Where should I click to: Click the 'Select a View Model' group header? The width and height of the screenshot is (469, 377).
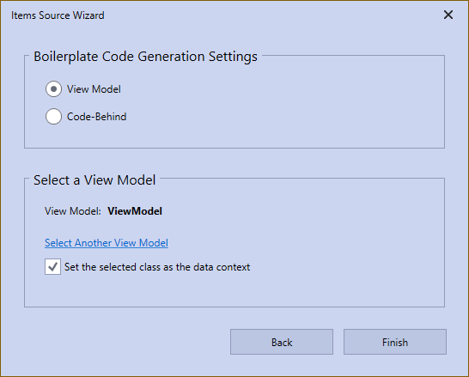pyautogui.click(x=94, y=180)
